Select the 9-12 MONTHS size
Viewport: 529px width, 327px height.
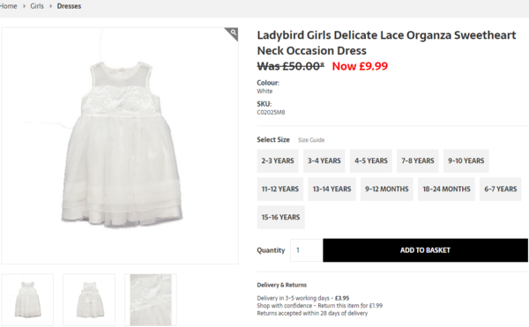pyautogui.click(x=387, y=190)
